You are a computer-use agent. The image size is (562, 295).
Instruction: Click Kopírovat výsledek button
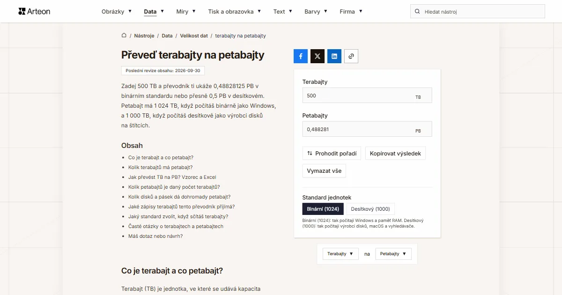pos(395,153)
